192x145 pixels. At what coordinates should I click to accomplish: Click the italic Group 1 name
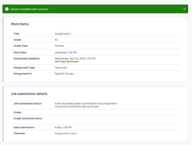tap(95, 106)
